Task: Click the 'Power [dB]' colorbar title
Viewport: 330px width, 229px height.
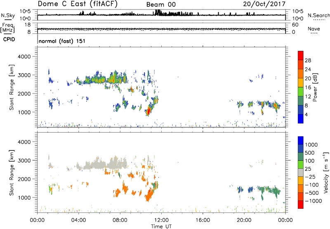Action: tap(315, 87)
